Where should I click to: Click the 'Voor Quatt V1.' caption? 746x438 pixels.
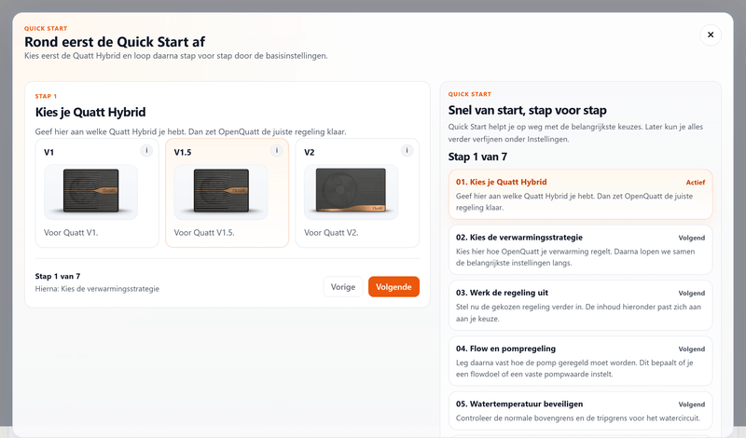point(71,233)
